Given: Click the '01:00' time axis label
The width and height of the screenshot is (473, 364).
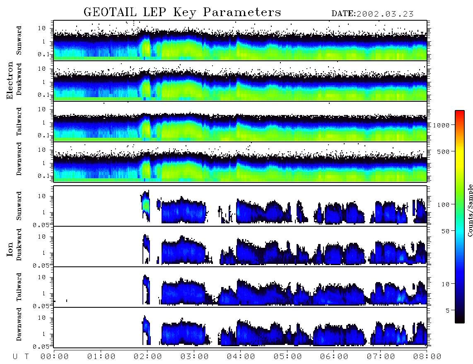Looking at the screenshot, I should (101, 357).
